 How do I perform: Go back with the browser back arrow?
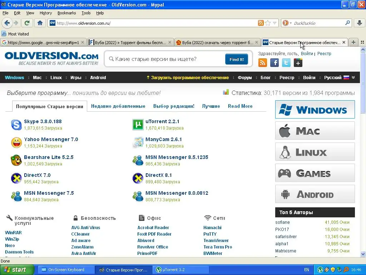(x=7, y=23)
